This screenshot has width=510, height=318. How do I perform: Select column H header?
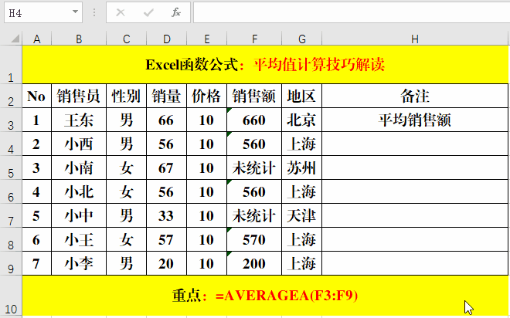(x=415, y=39)
